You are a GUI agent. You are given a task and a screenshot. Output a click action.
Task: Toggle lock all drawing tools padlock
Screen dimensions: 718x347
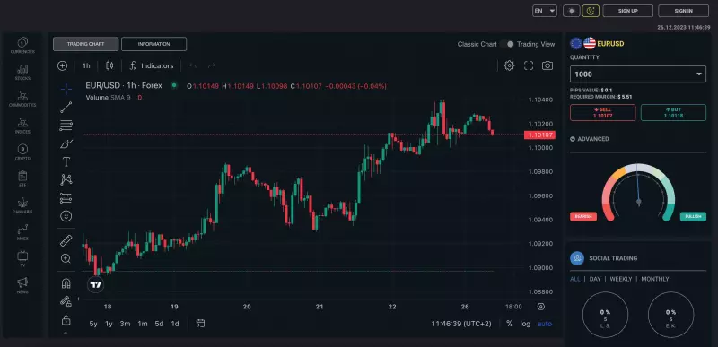[66, 319]
